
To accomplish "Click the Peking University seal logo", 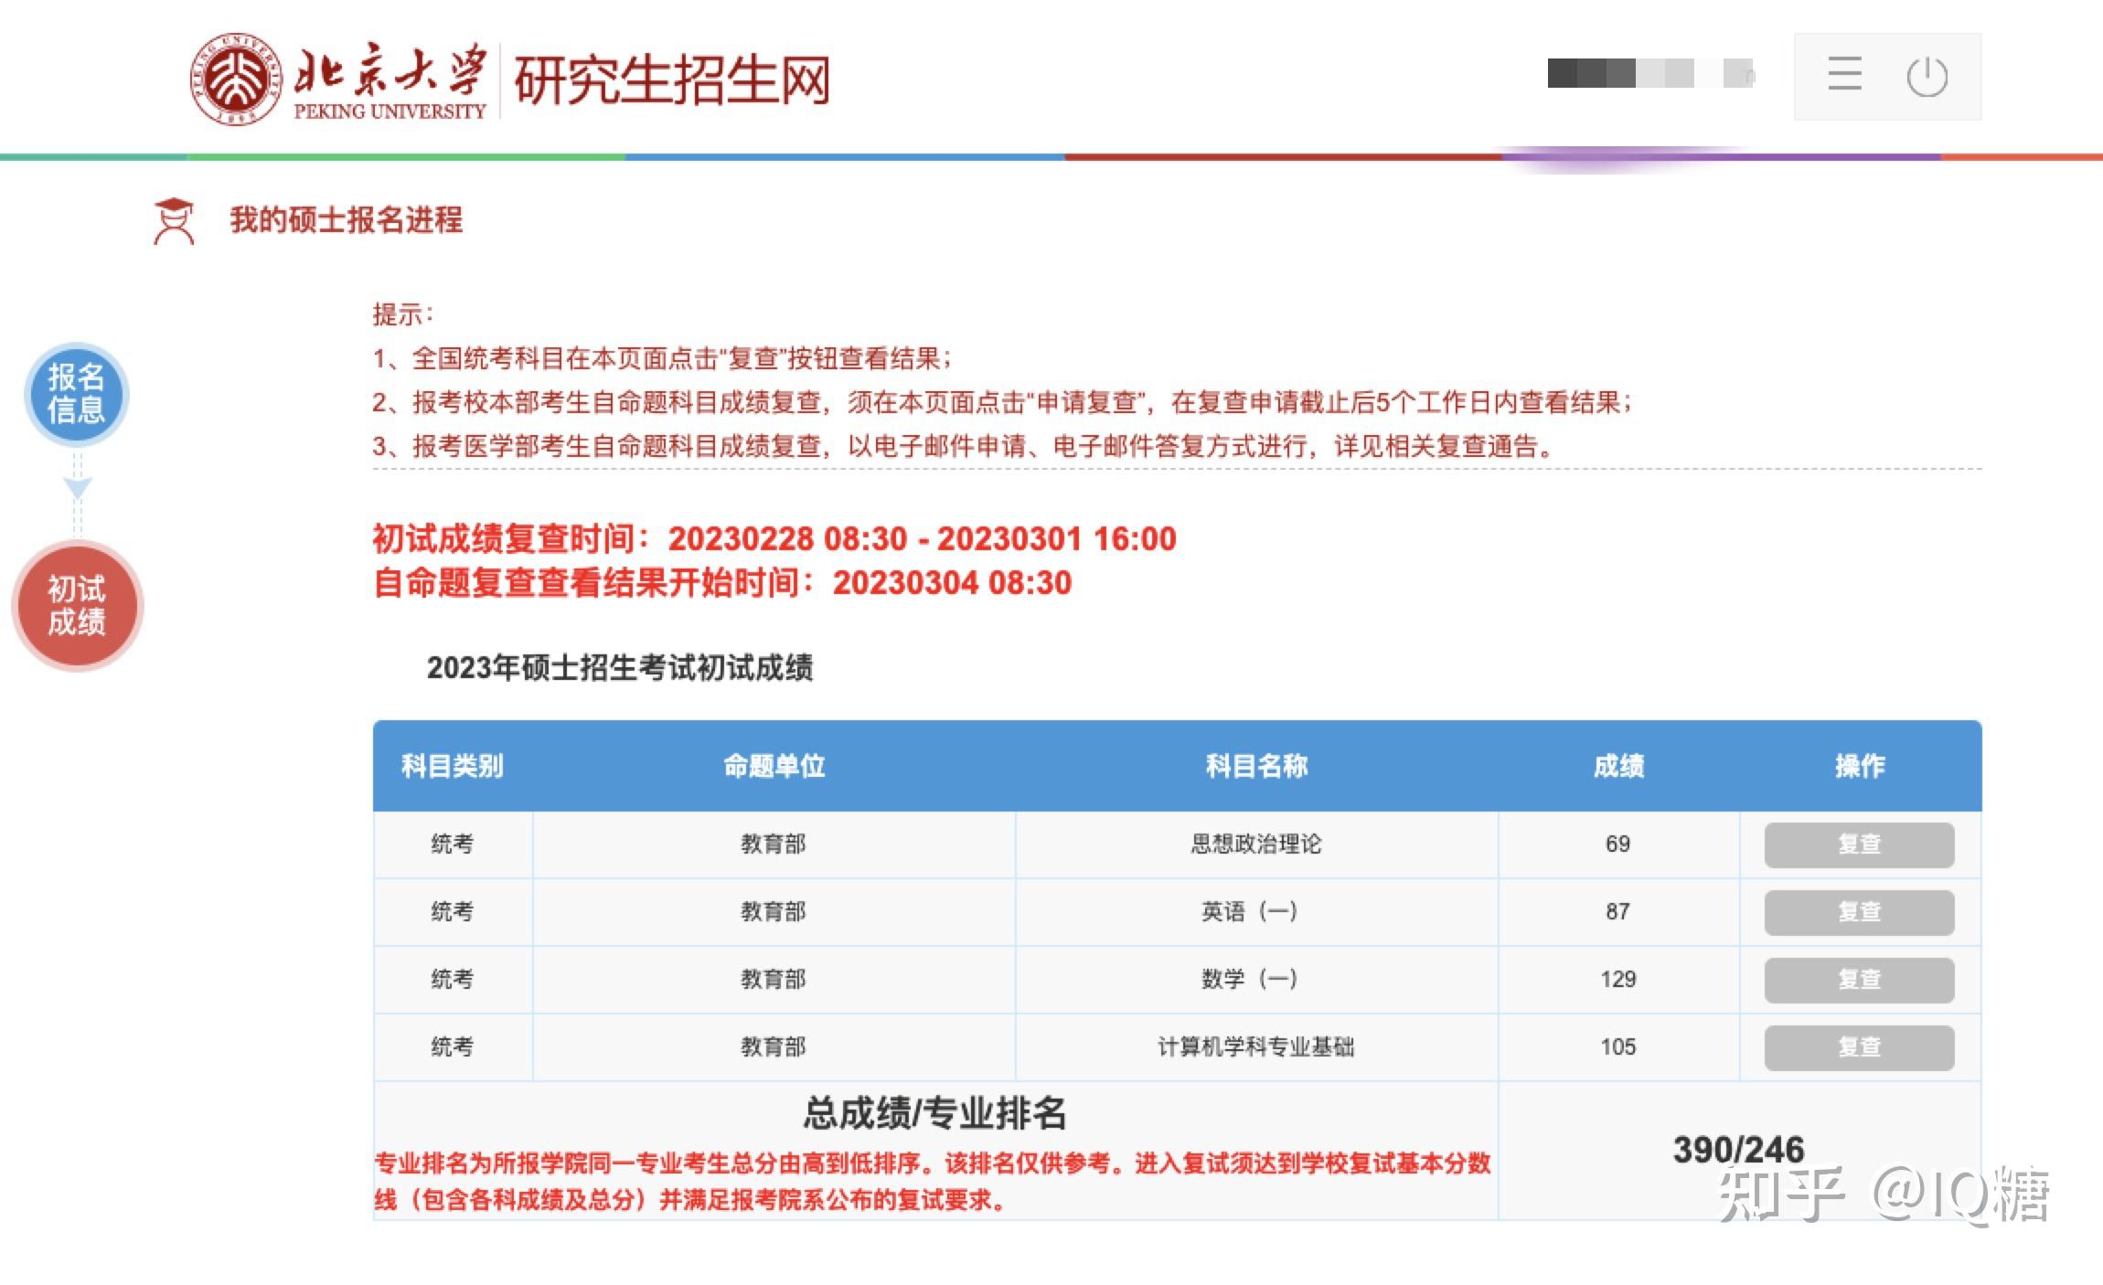I will [235, 80].
